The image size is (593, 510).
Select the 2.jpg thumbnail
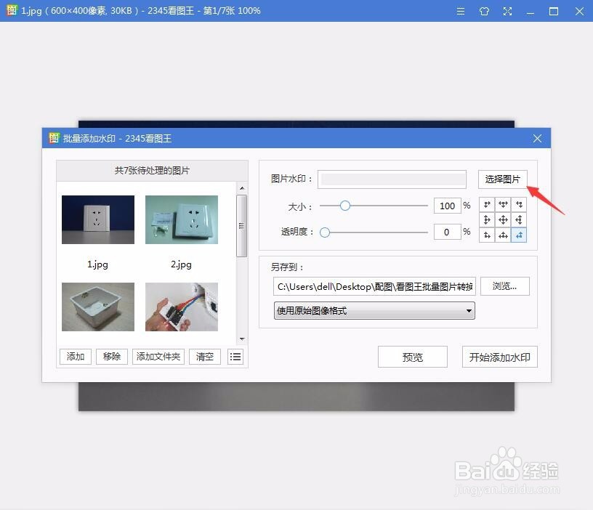182,219
